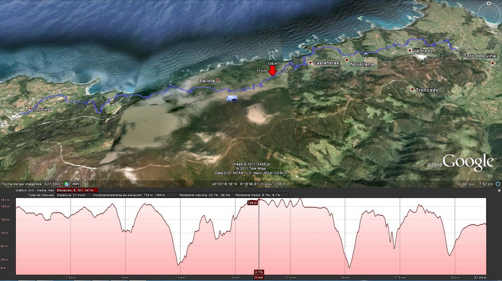Select the Novellana placemark
502x281 pixels.
[x=347, y=60]
